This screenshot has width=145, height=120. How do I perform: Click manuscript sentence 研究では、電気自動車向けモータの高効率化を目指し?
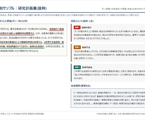(24, 29)
